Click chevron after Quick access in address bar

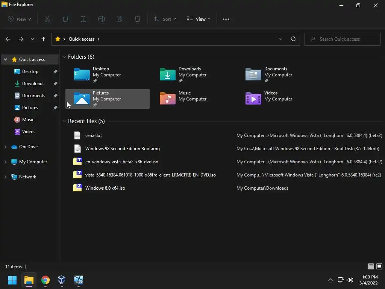click(x=99, y=39)
